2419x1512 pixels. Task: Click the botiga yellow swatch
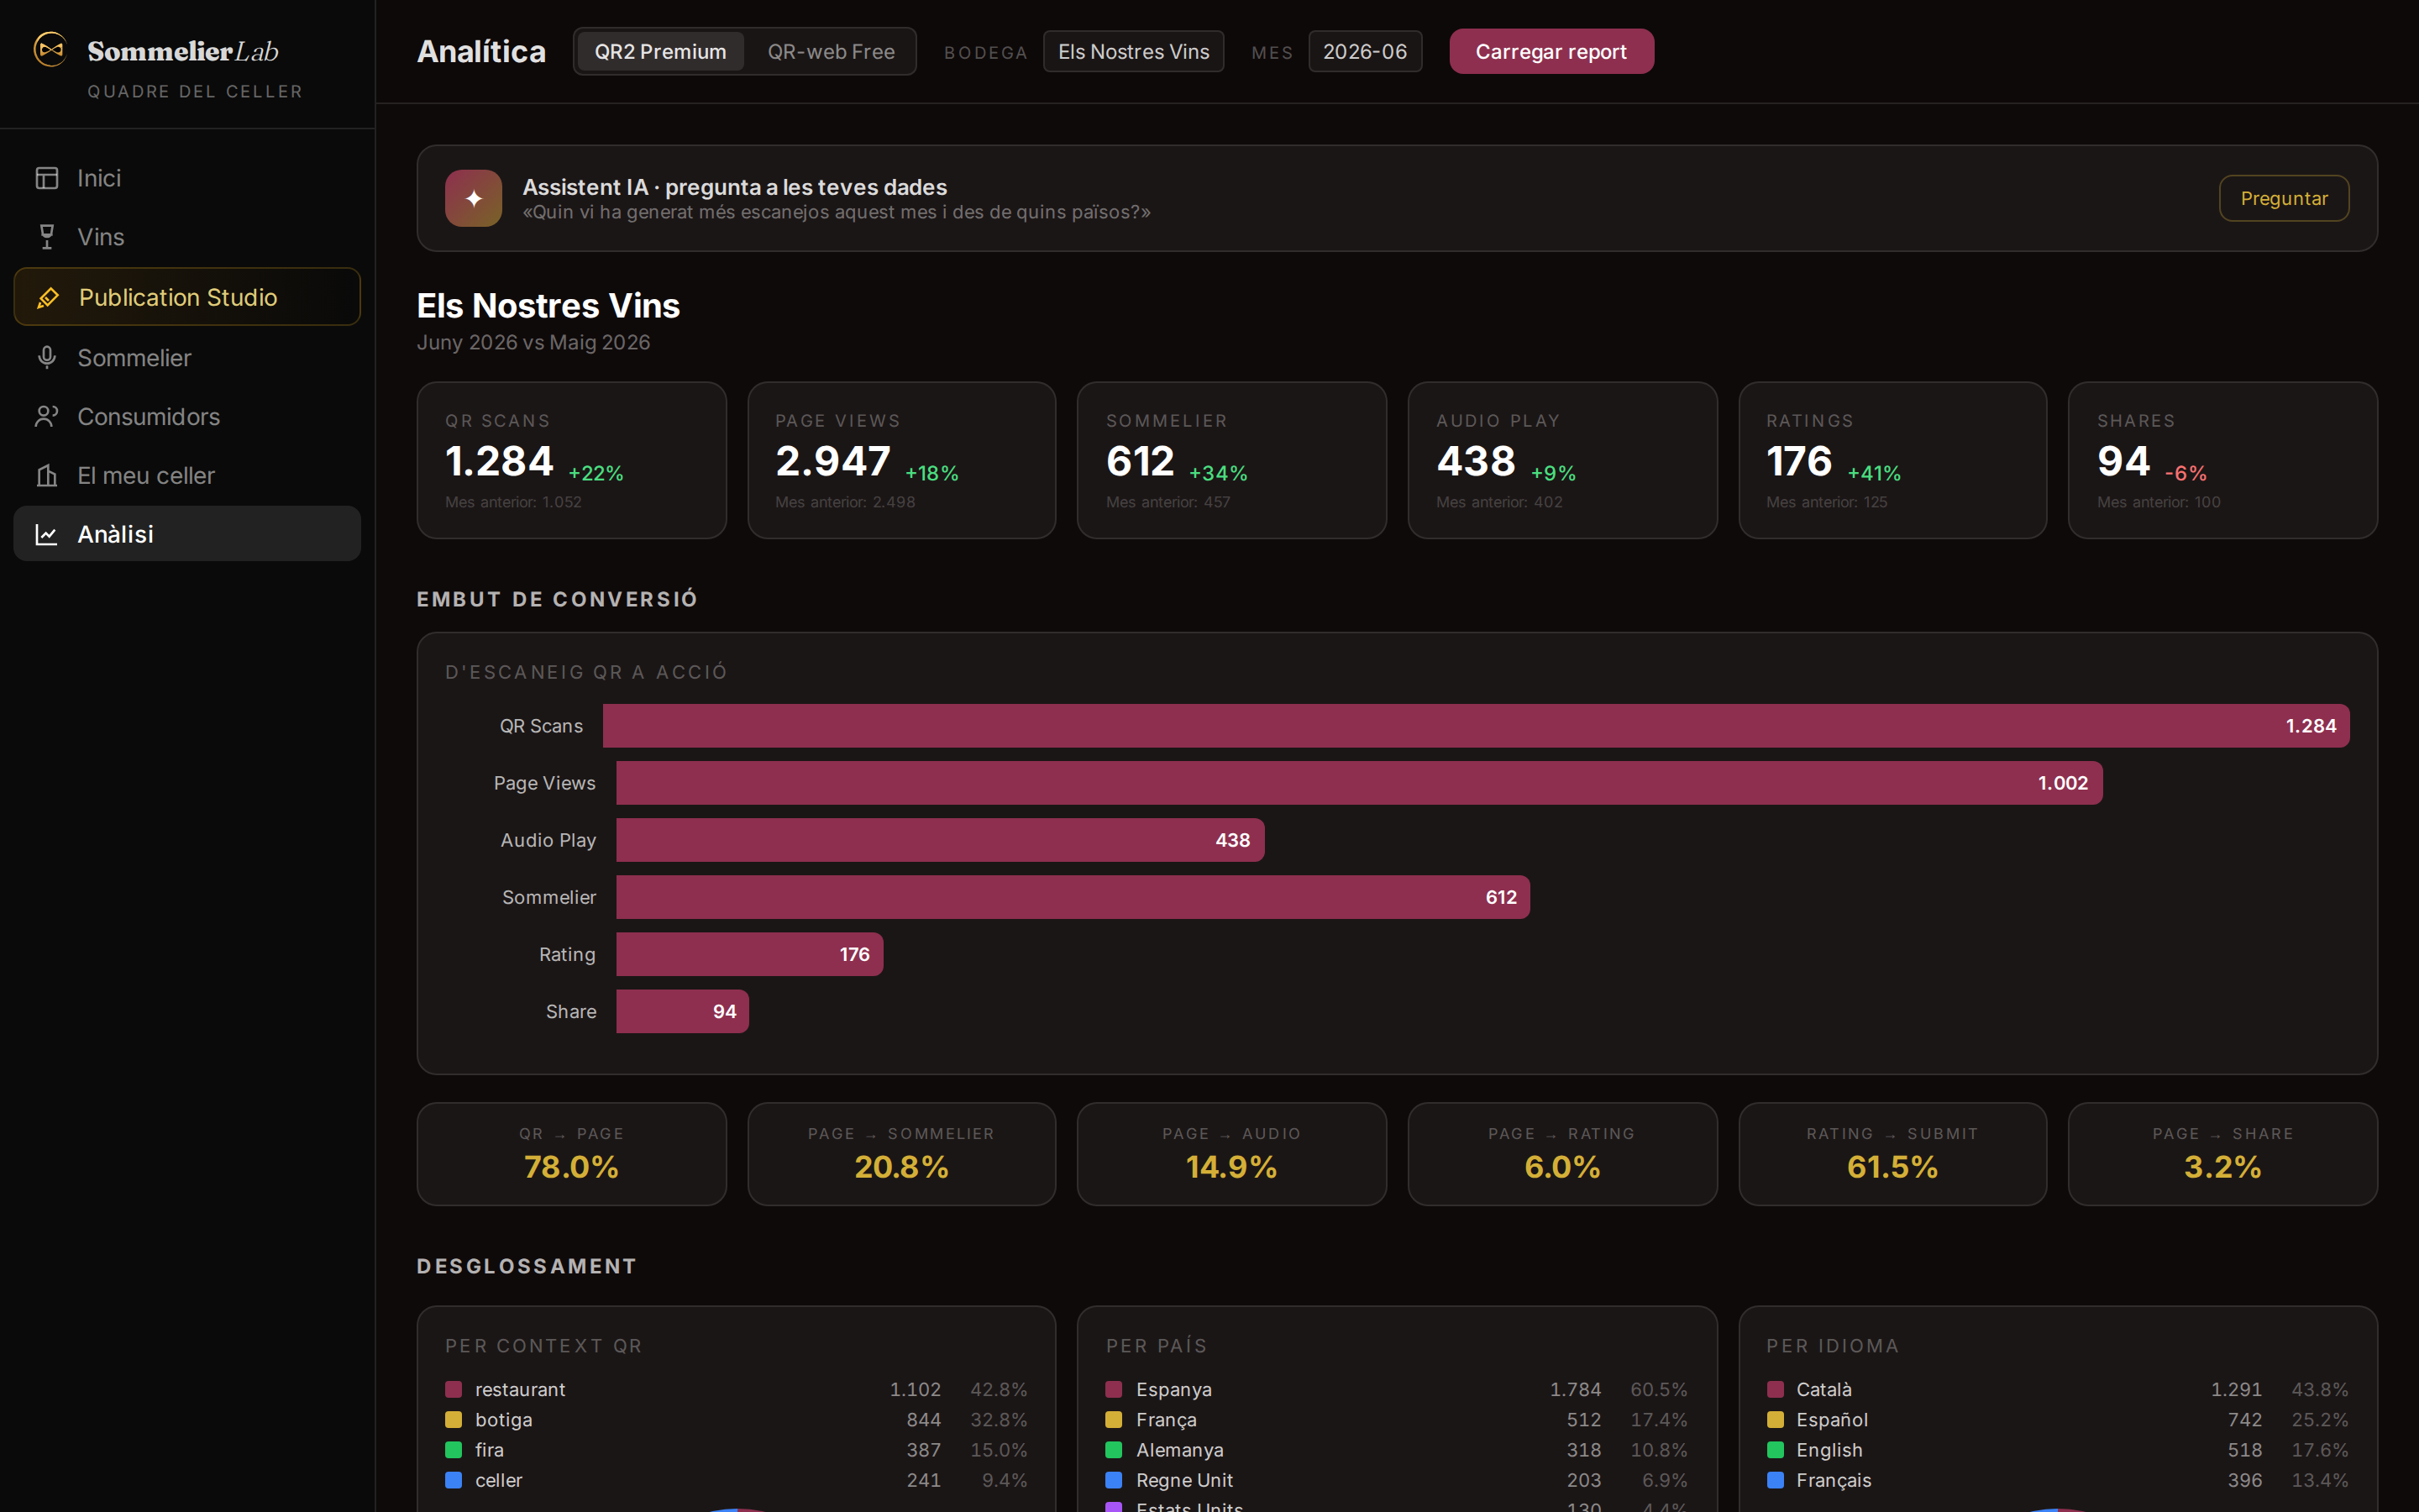tap(454, 1419)
